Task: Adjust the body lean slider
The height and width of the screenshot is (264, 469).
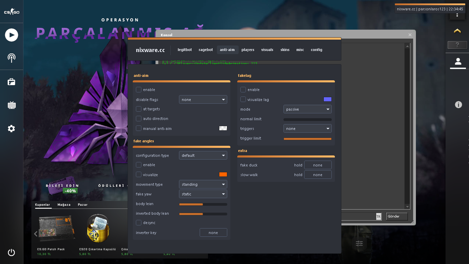Action: click(x=203, y=204)
